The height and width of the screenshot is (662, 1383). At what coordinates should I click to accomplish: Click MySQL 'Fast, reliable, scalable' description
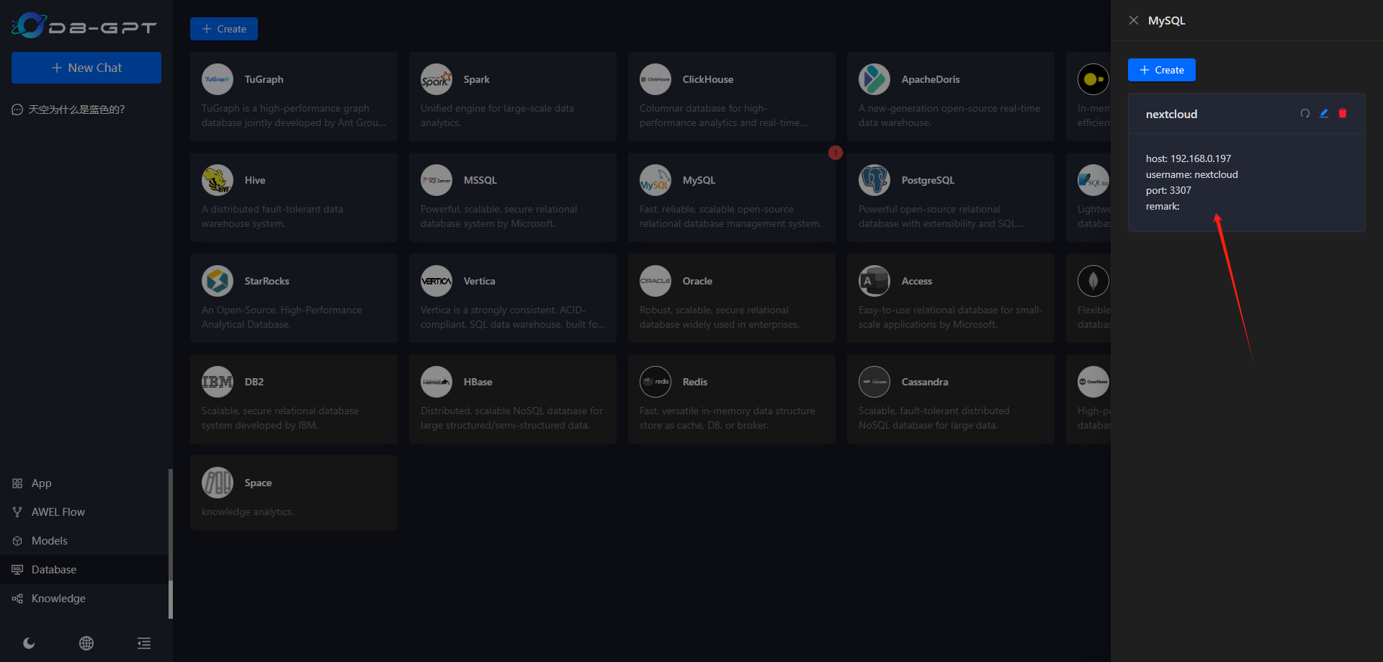tap(730, 216)
